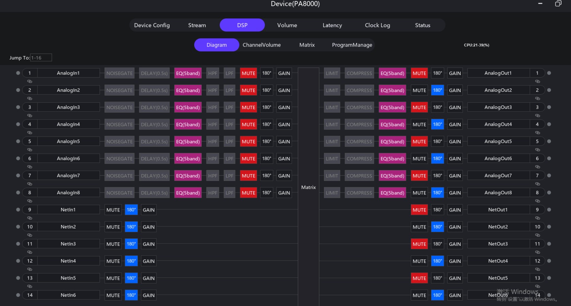Toggle the link icon under NetIn2
The height and width of the screenshot is (306, 571).
click(x=30, y=235)
